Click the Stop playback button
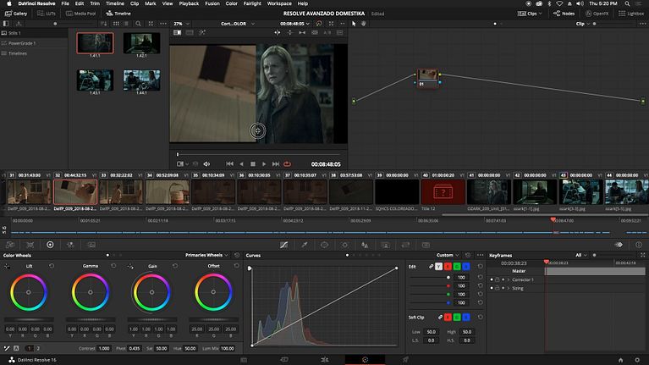 (x=252, y=164)
